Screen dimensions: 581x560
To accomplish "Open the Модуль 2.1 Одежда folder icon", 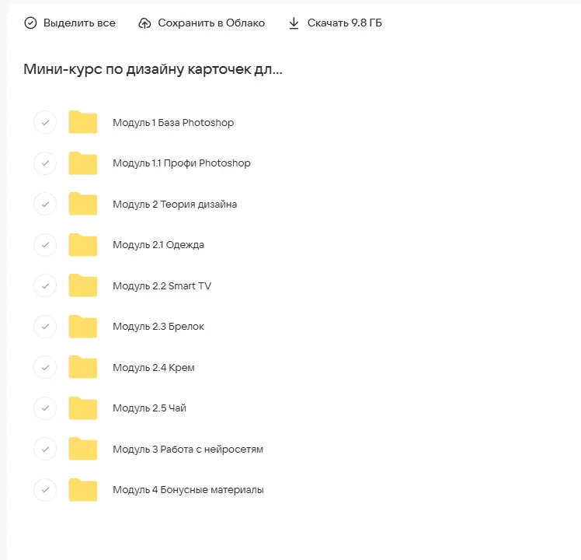I will click(x=82, y=245).
